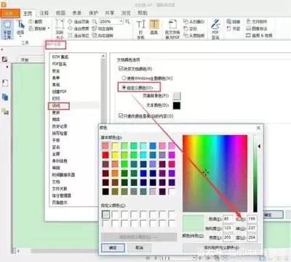Choose Fit Visible (适合视区)
The image size is (291, 262).
pos(79,36)
